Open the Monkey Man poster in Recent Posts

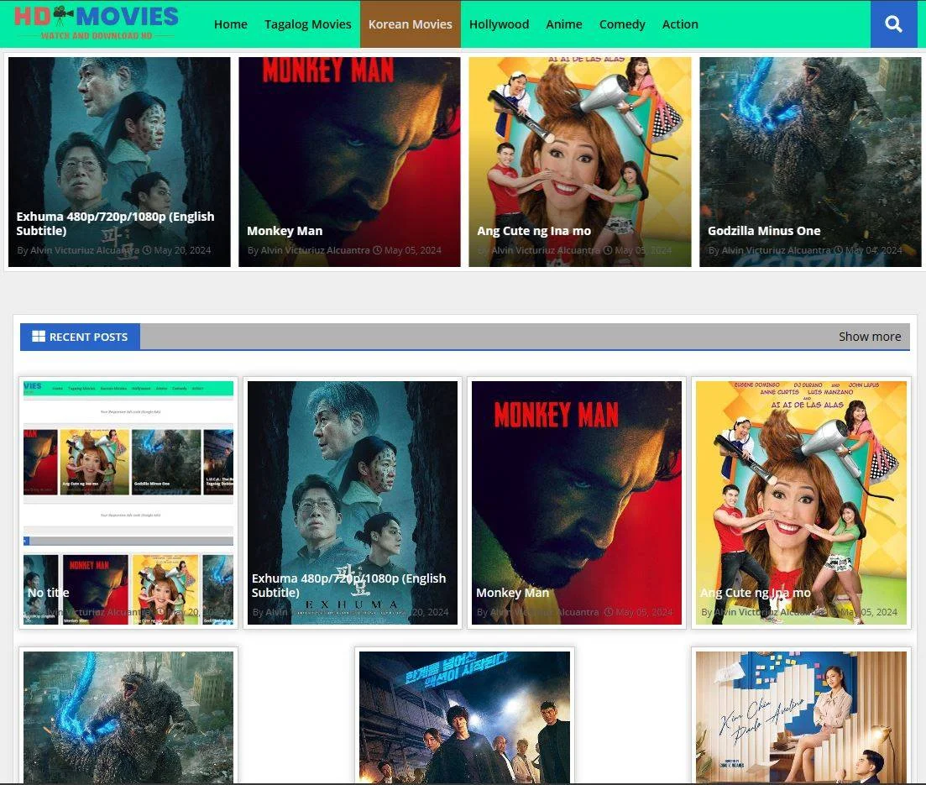tap(577, 503)
